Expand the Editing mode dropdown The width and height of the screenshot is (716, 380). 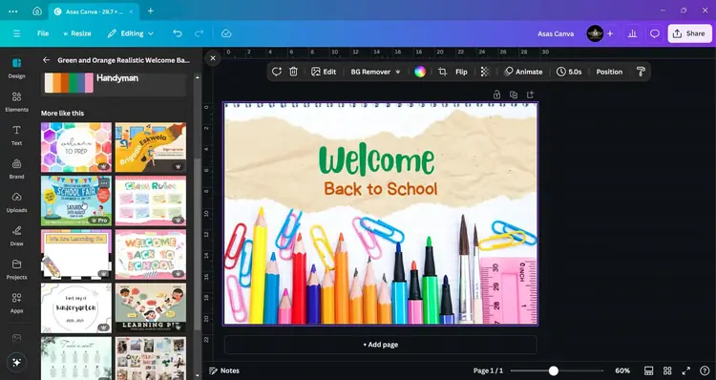(x=131, y=33)
